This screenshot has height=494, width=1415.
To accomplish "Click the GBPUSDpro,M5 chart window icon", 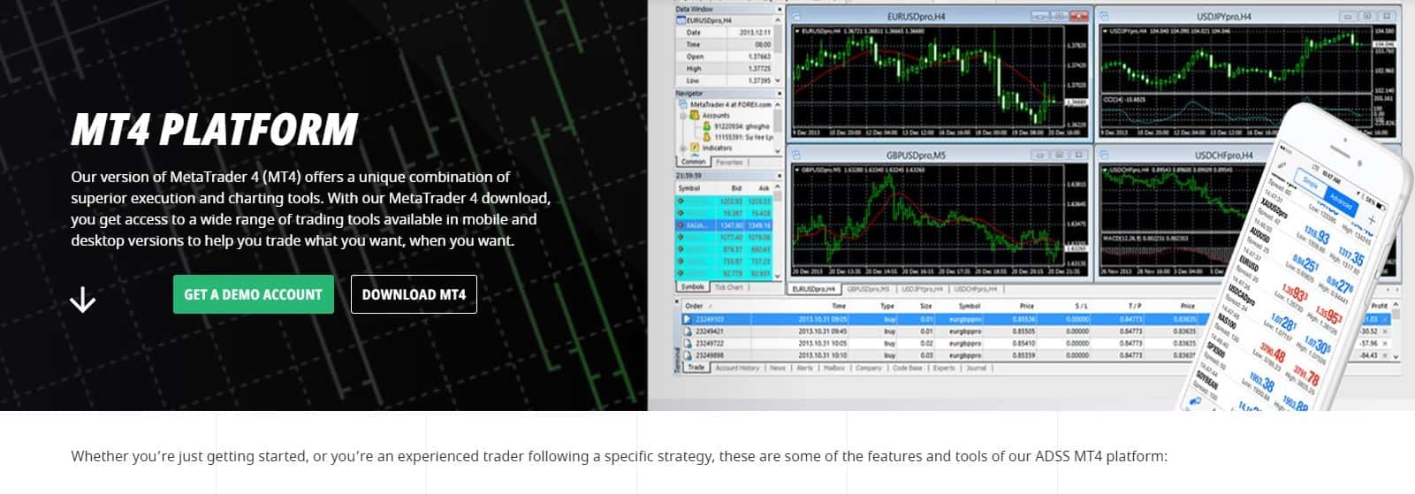I will coord(796,155).
